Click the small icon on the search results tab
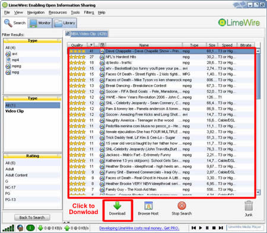 (68, 33)
